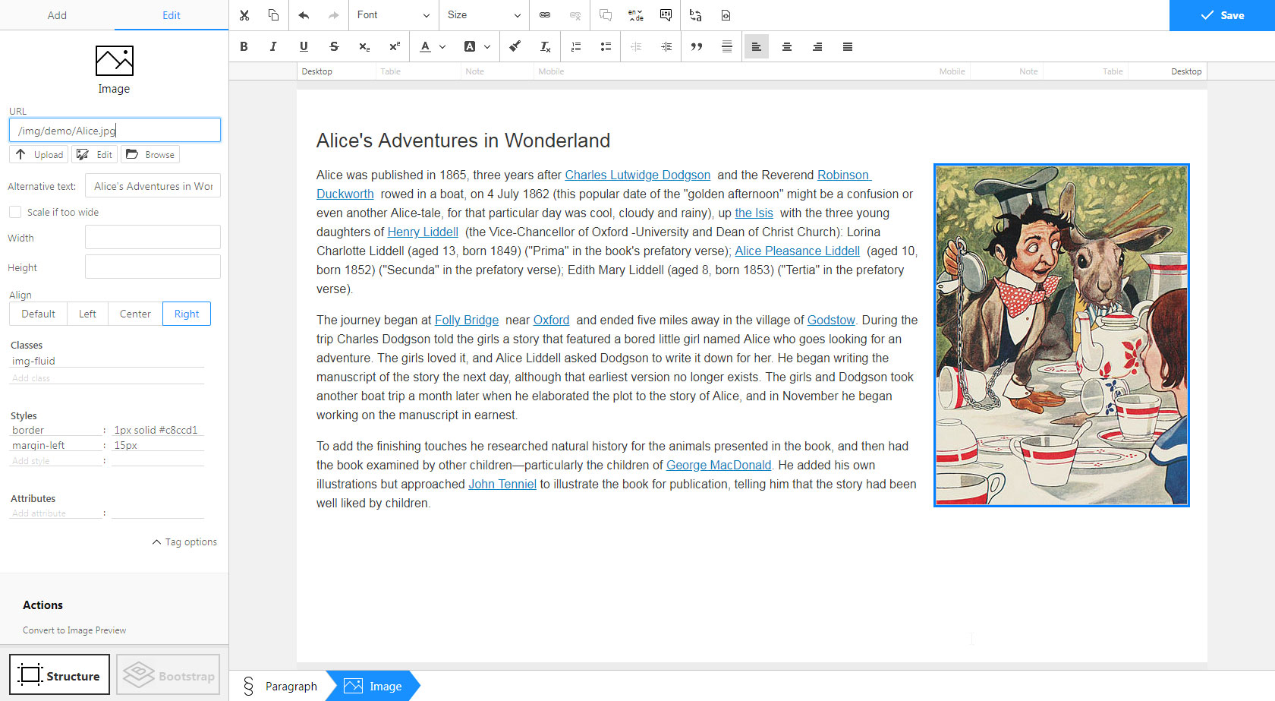Click the image Edit button
This screenshot has height=701, width=1275.
(x=94, y=154)
